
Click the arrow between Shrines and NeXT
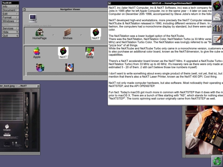[81, 35]
